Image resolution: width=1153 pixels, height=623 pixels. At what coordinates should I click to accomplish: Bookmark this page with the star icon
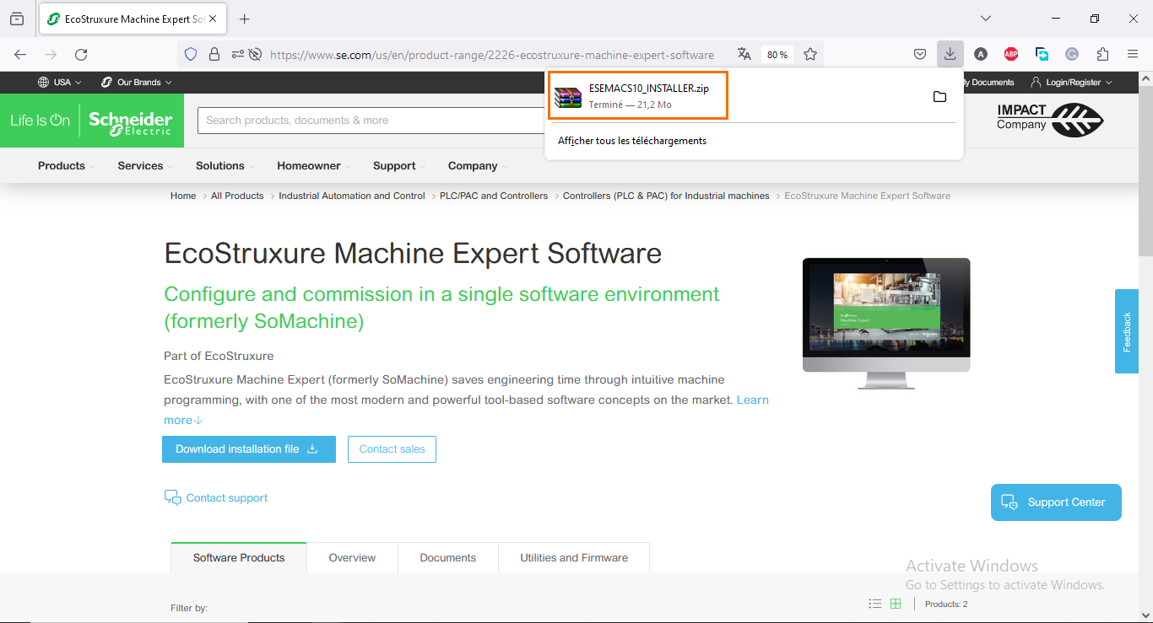(x=810, y=54)
